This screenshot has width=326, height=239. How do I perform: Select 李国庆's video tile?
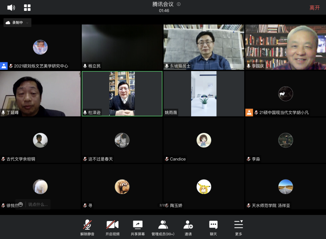coord(285,47)
